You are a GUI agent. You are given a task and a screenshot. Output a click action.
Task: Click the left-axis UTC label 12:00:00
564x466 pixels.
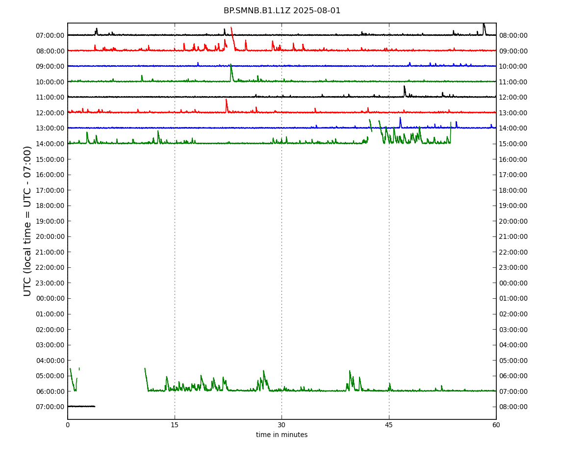[x=50, y=113]
